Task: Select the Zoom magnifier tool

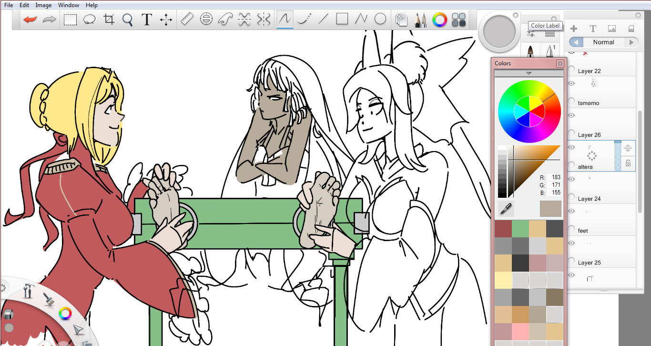Action: click(127, 20)
